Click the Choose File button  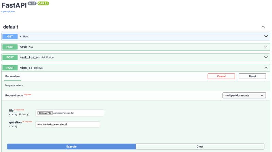[45, 113]
